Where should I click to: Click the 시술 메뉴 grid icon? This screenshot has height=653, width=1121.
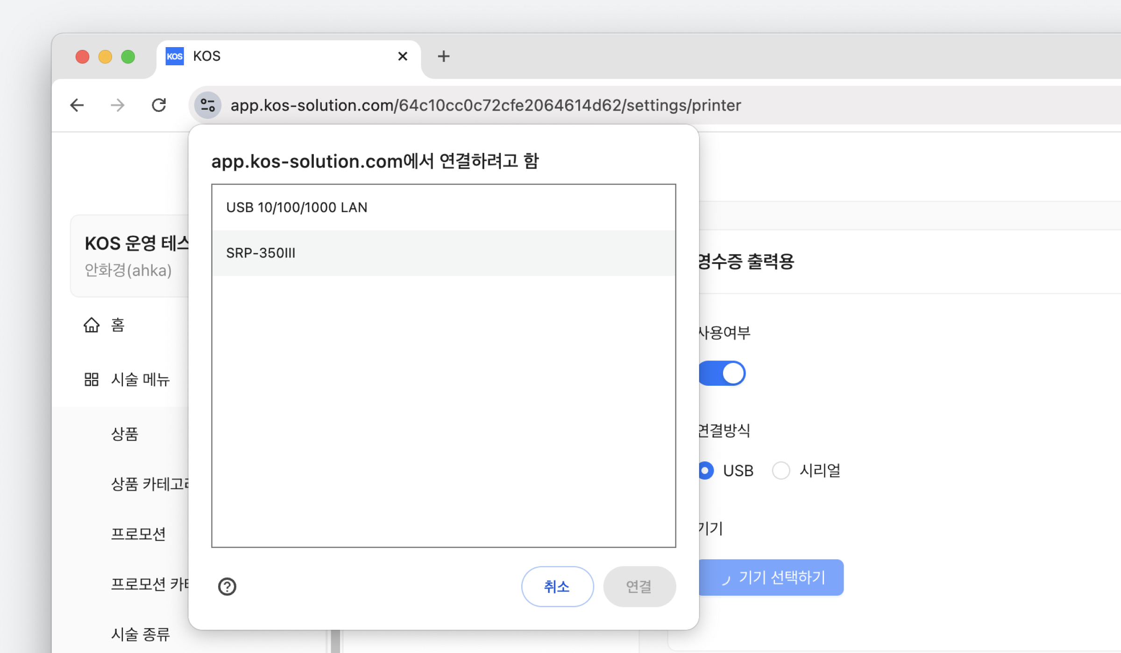(x=92, y=379)
